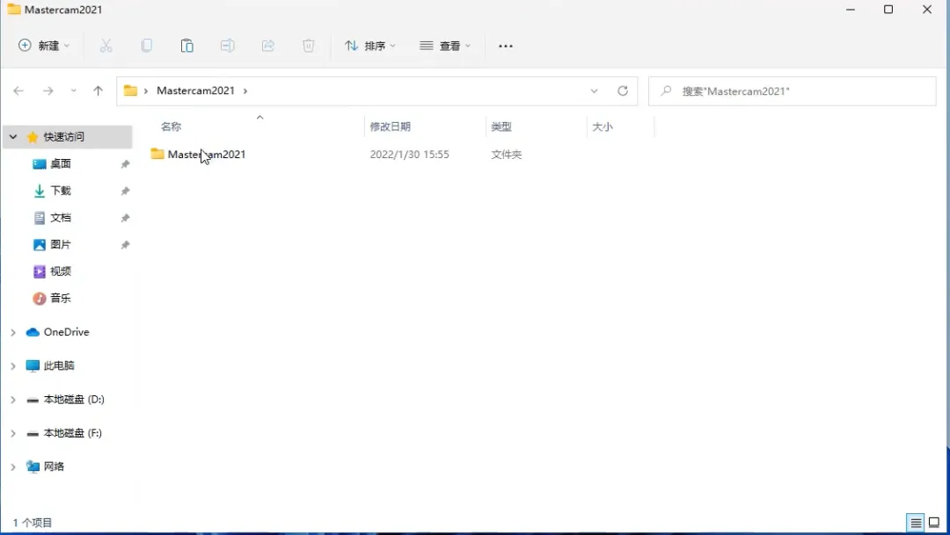This screenshot has height=535, width=950.
Task: Open 音乐 (Music) in sidebar
Action: (61, 299)
